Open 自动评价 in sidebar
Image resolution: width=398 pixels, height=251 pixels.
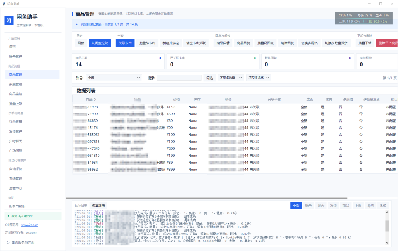[33, 169]
